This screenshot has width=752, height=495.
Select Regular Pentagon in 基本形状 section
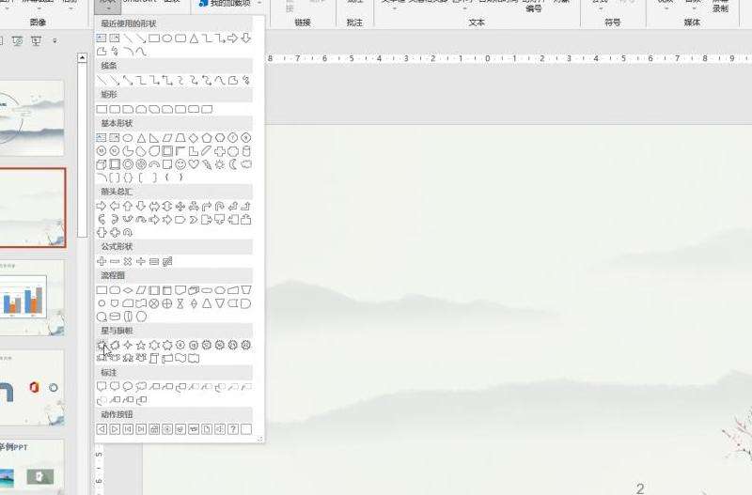[x=207, y=138]
